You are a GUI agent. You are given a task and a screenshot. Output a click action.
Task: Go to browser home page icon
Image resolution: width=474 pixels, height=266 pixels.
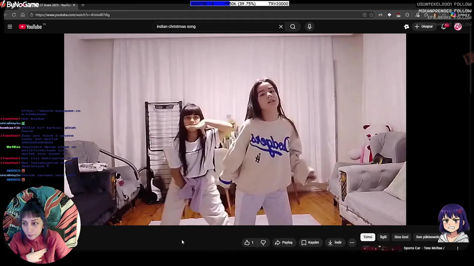(x=23, y=15)
